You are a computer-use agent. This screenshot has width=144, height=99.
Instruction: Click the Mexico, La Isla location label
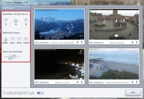62,82
